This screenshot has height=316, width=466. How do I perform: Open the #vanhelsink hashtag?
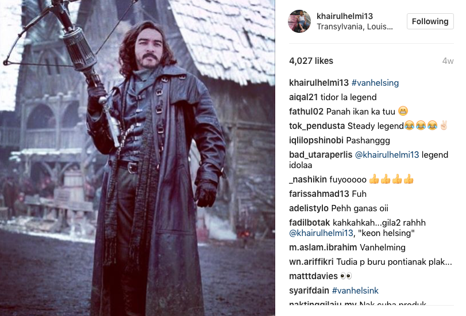355,291
